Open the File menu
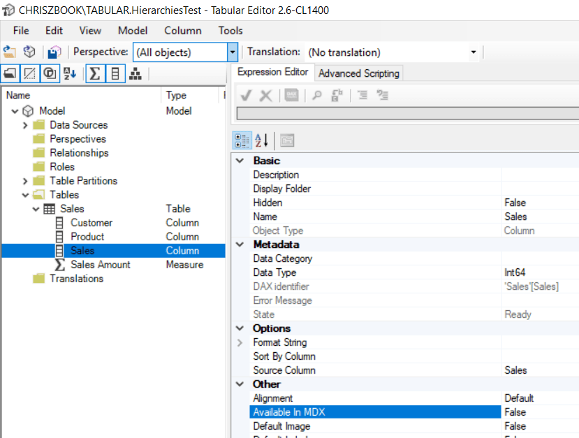Image resolution: width=579 pixels, height=438 pixels. tap(21, 31)
